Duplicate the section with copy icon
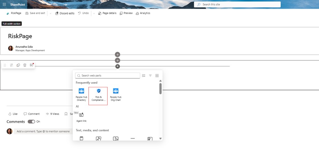This screenshot has width=319, height=165. pos(18,65)
